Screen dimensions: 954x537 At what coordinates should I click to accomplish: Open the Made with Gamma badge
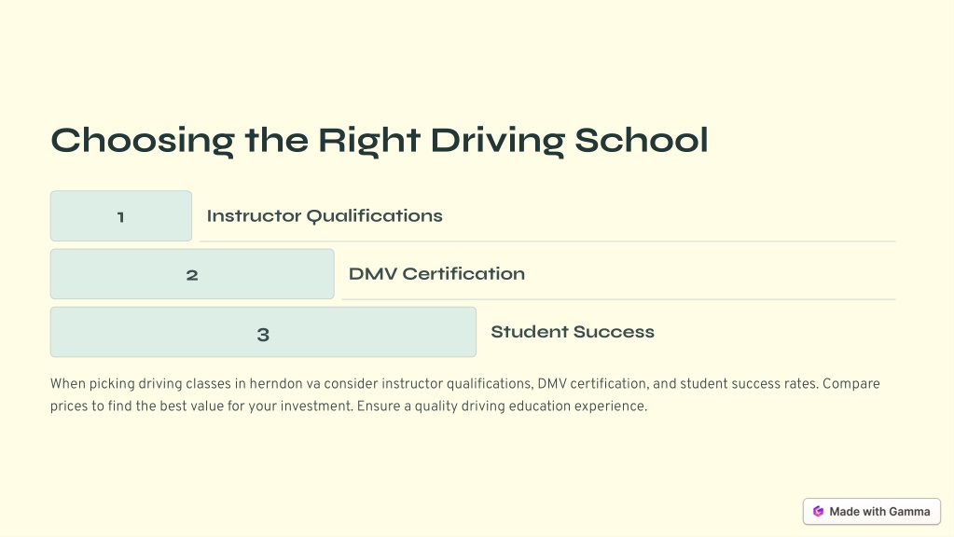(x=871, y=512)
